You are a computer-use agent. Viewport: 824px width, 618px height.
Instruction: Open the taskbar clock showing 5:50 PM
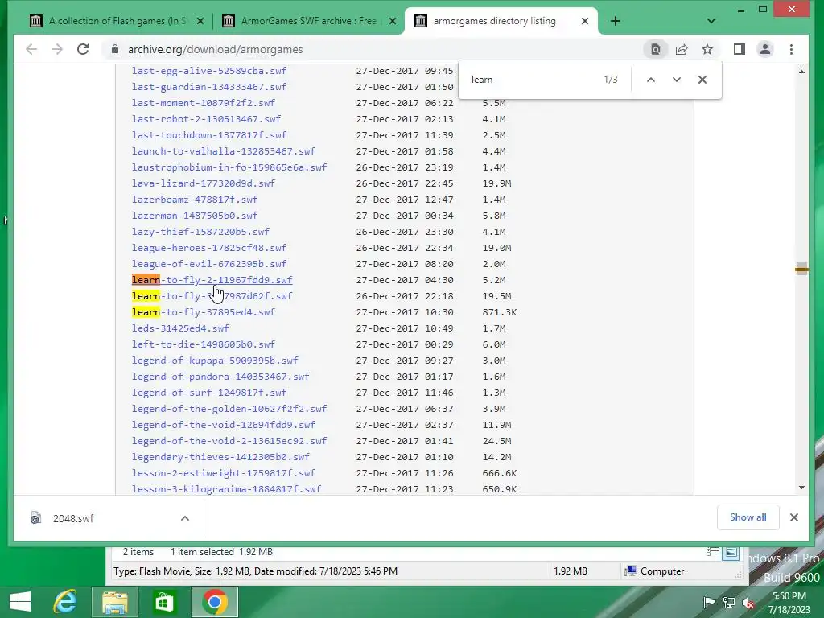coord(789,603)
